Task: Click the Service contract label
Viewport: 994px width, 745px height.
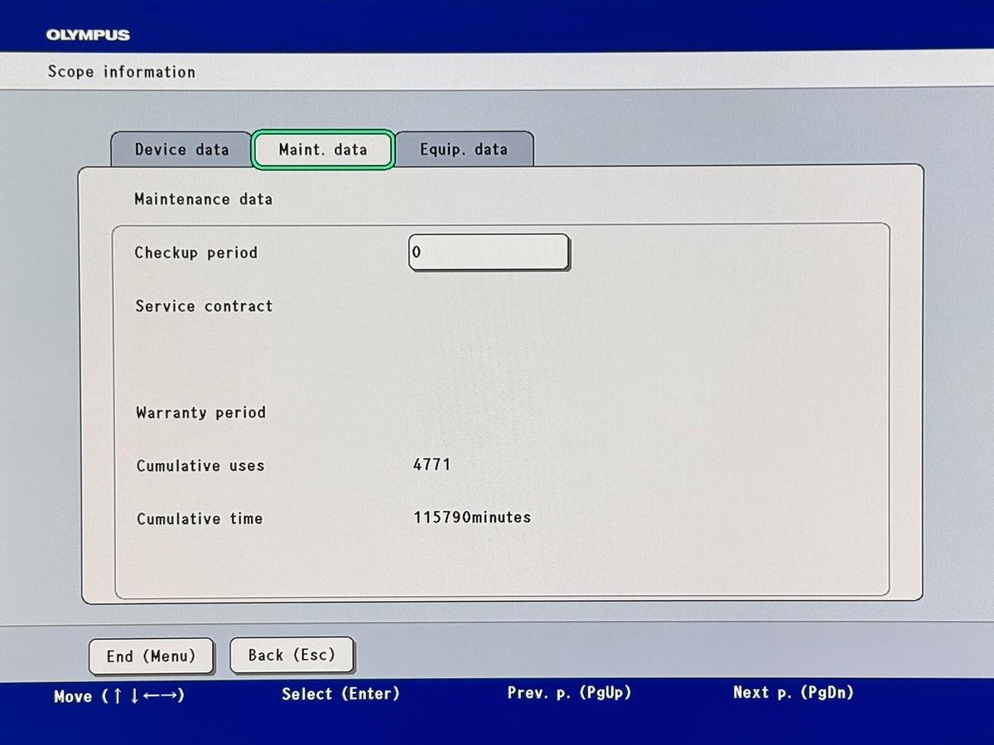Action: pos(204,306)
